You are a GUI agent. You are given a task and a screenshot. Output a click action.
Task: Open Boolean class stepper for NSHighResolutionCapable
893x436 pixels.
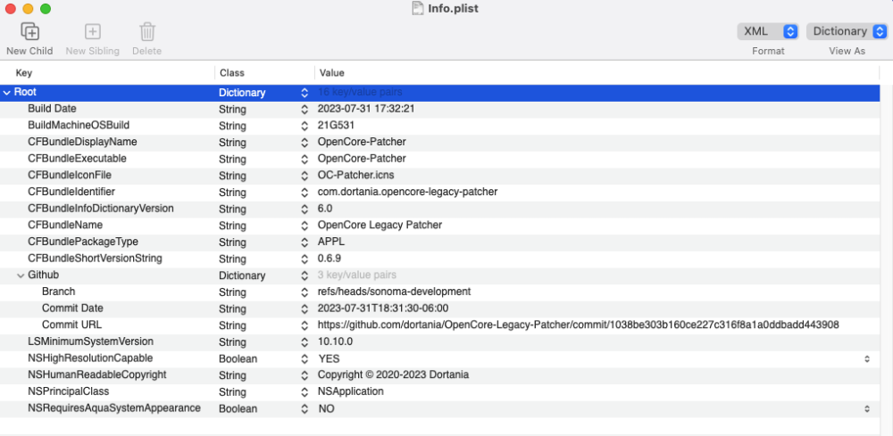click(x=305, y=358)
